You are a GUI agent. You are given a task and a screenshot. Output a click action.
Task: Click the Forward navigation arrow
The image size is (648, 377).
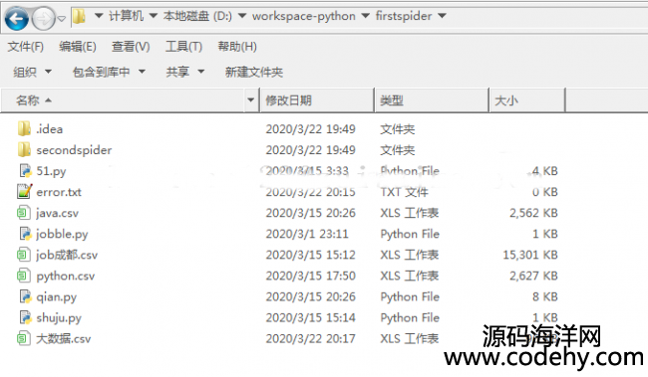pos(44,19)
